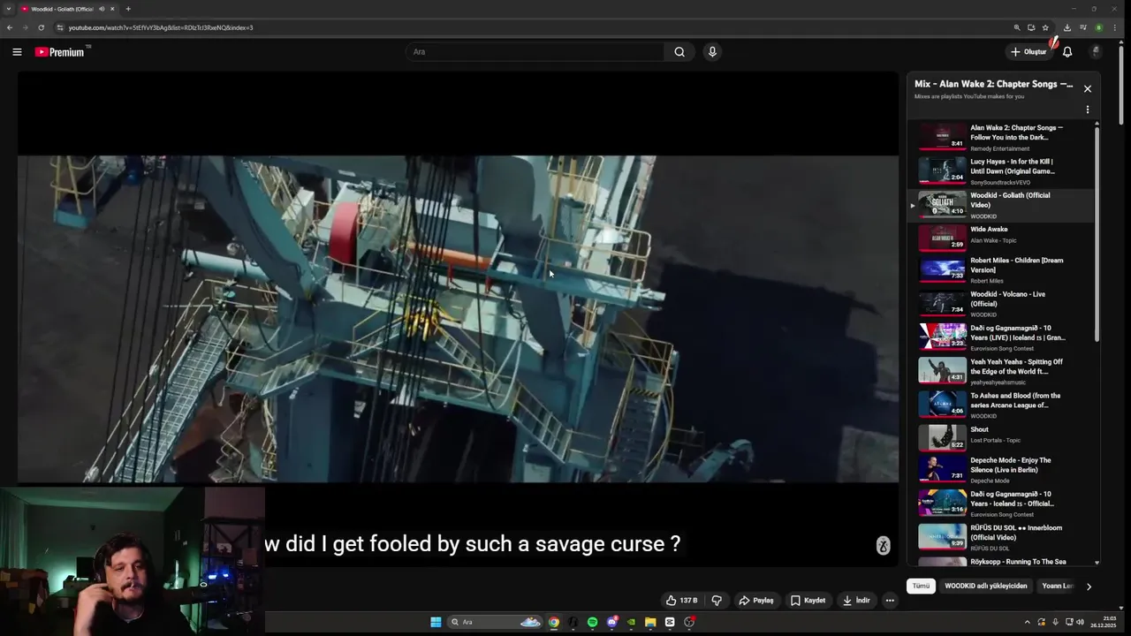Click the address bar URL
1131x636 pixels.
click(161, 27)
